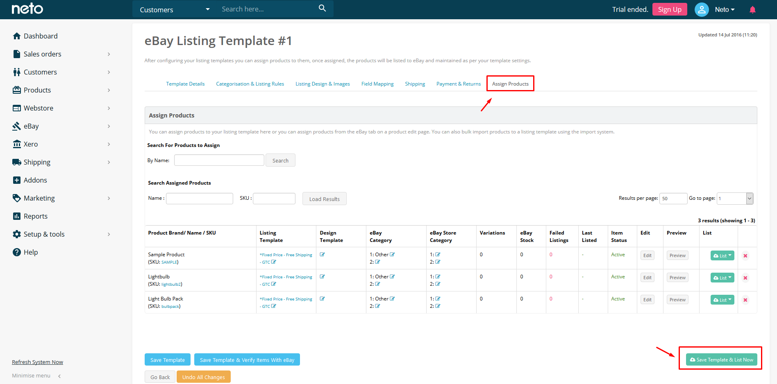Edit eBay store category 1 for Light Bulb Pack
The width and height of the screenshot is (777, 384).
(x=438, y=299)
